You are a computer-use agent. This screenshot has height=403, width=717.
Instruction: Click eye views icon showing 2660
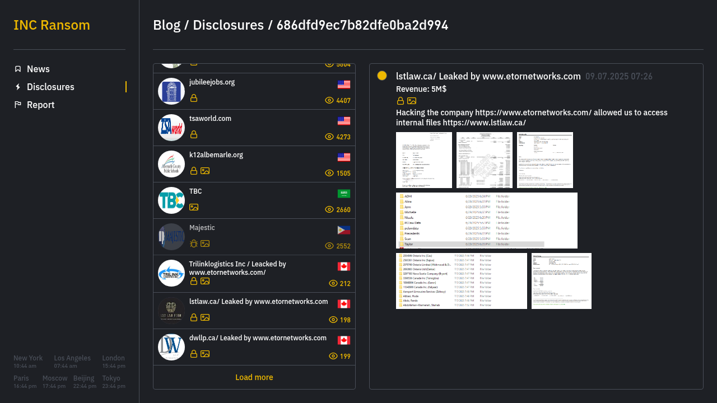tap(329, 210)
